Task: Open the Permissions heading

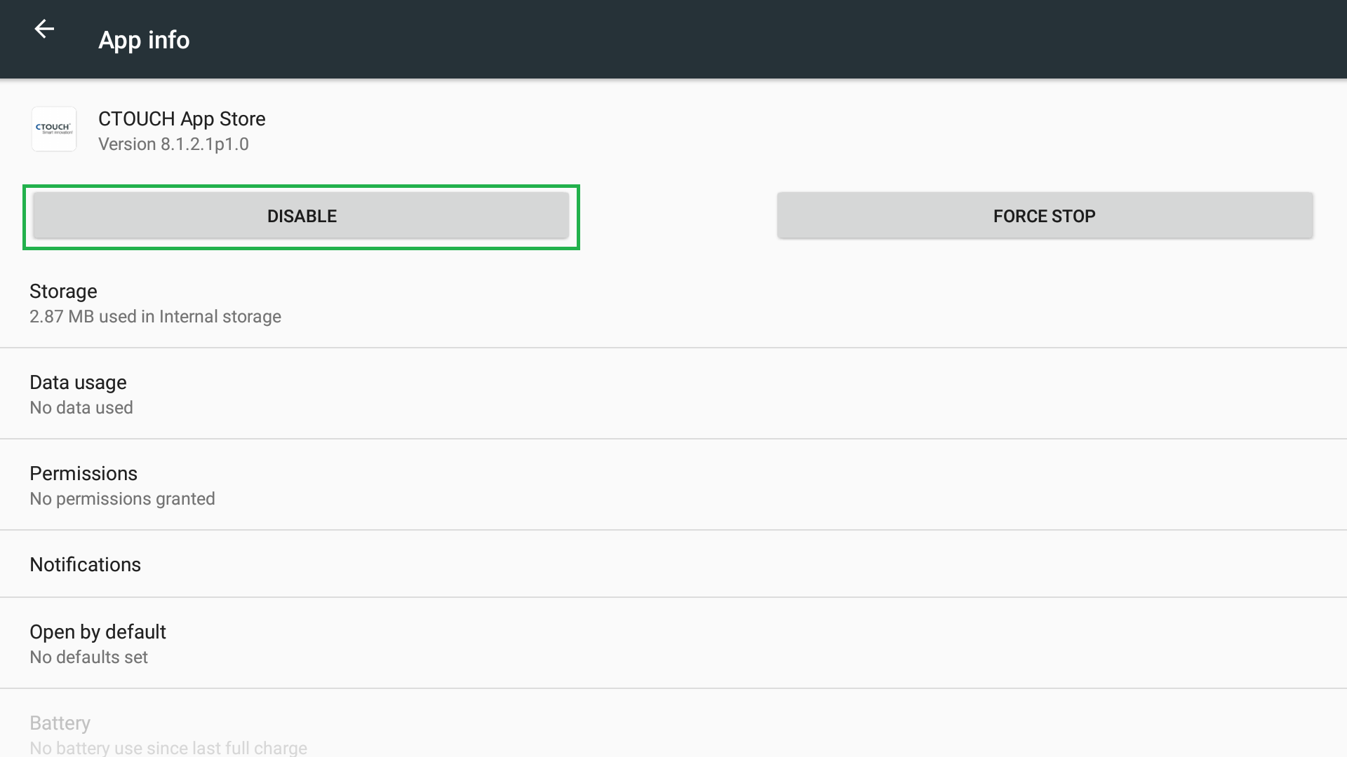Action: tap(83, 474)
